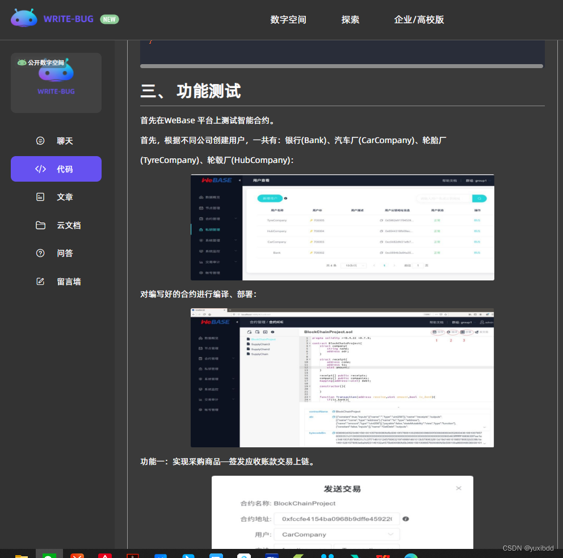Image resolution: width=563 pixels, height=558 pixels.
Task: Open 留言墙 message wall pen icon
Action: [40, 281]
